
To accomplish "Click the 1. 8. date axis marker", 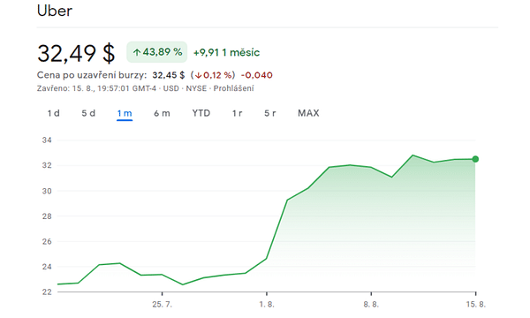I will pos(267,304).
